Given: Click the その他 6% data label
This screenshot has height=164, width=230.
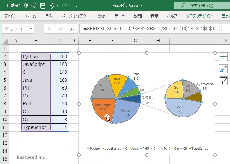Looking at the screenshot, I should (x=147, y=100).
